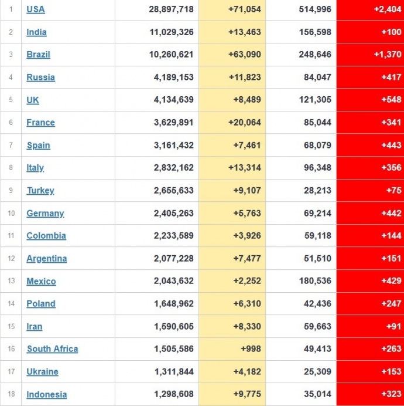Open the Iran link
This screenshot has width=404, height=406.
(x=35, y=326)
